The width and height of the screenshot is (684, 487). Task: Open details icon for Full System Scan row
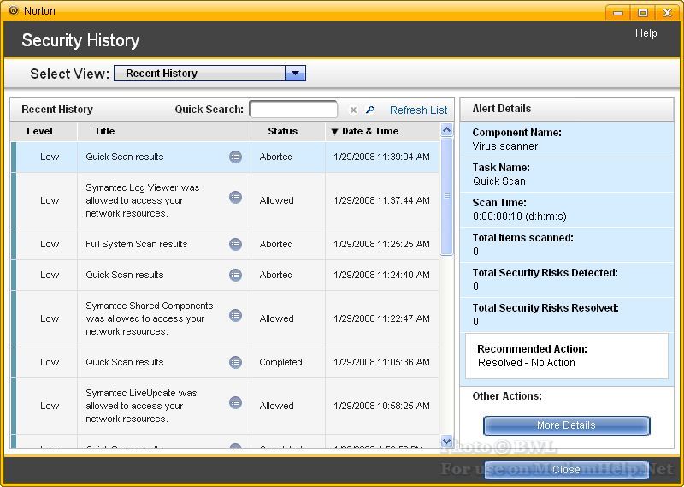tap(236, 244)
